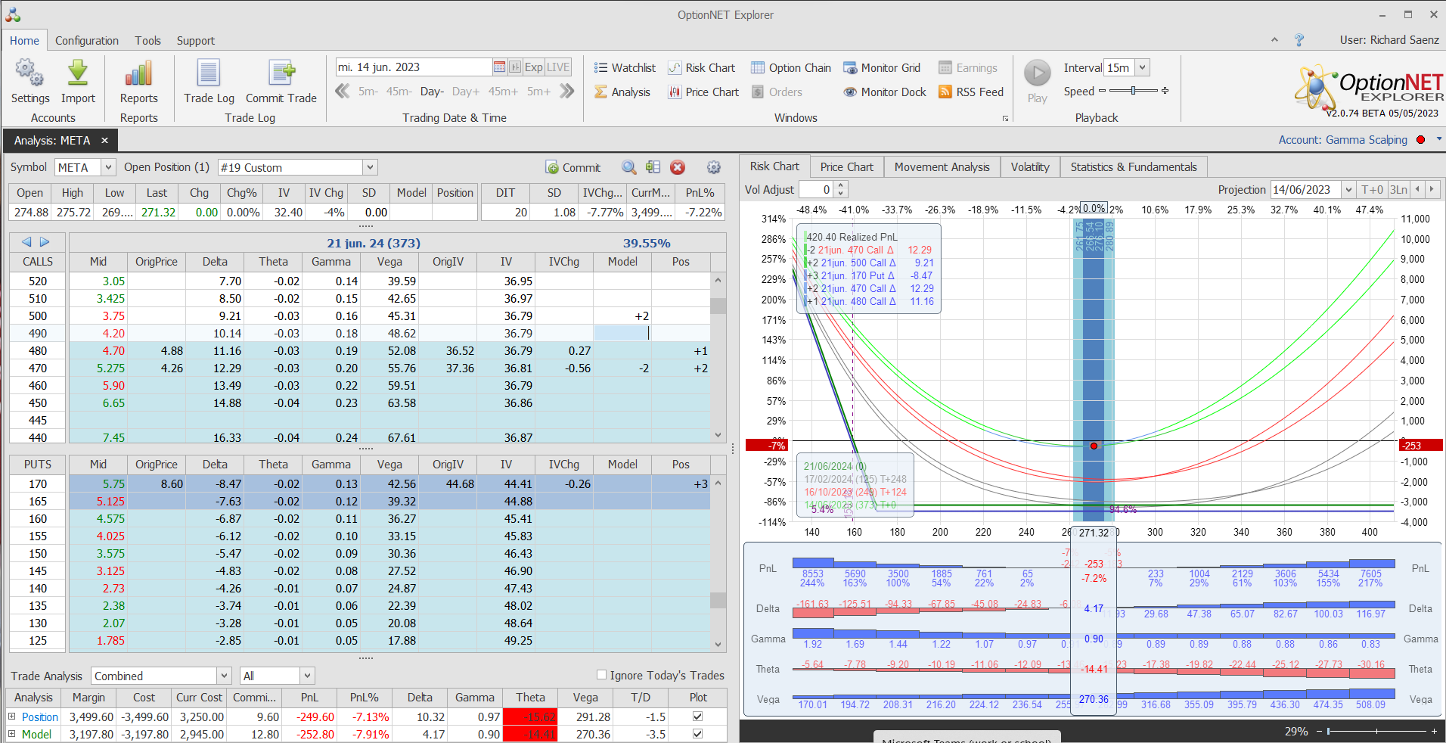The width and height of the screenshot is (1446, 743).
Task: Expand the Model row in analysis table
Action: click(x=12, y=734)
